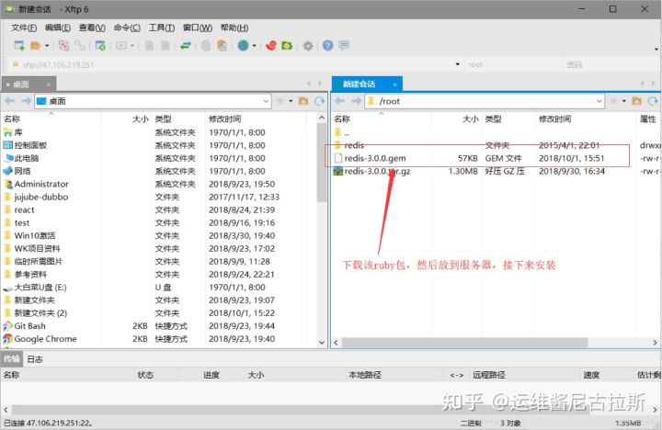Click the Reconnect toolbar icon
The height and width of the screenshot is (430, 662).
pyautogui.click(x=63, y=46)
